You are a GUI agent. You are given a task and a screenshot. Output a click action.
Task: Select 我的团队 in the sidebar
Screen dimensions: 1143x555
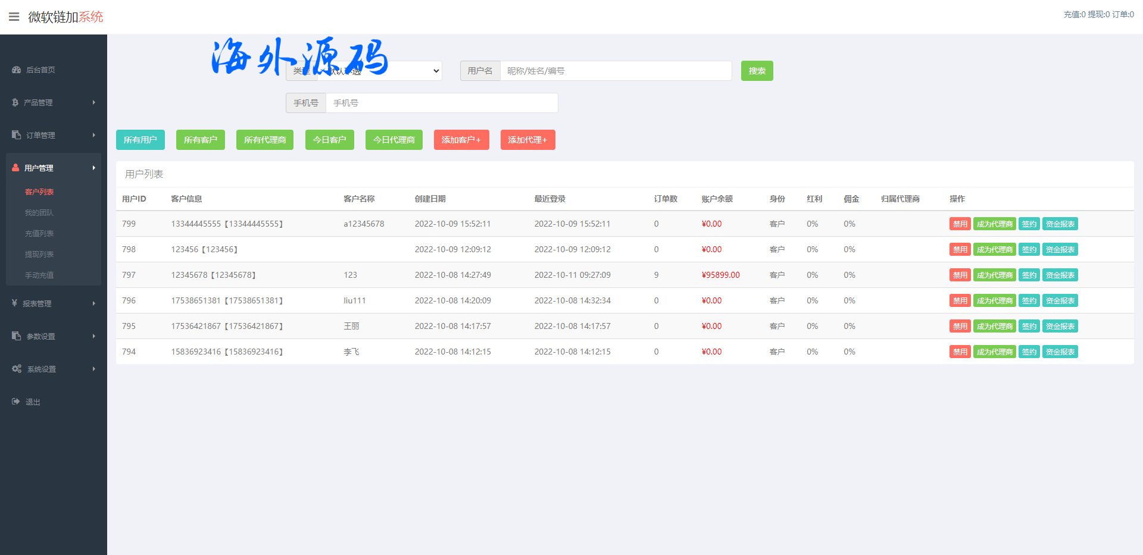click(39, 213)
